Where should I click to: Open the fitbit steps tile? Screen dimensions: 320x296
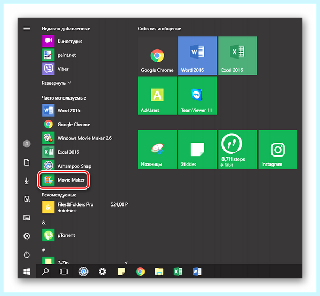pos(237,150)
